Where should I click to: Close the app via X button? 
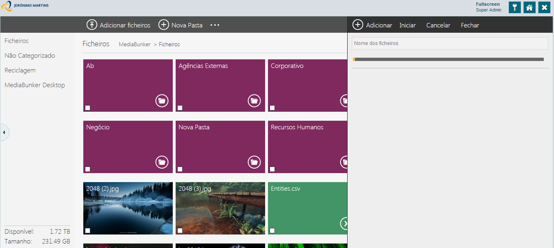544,7
